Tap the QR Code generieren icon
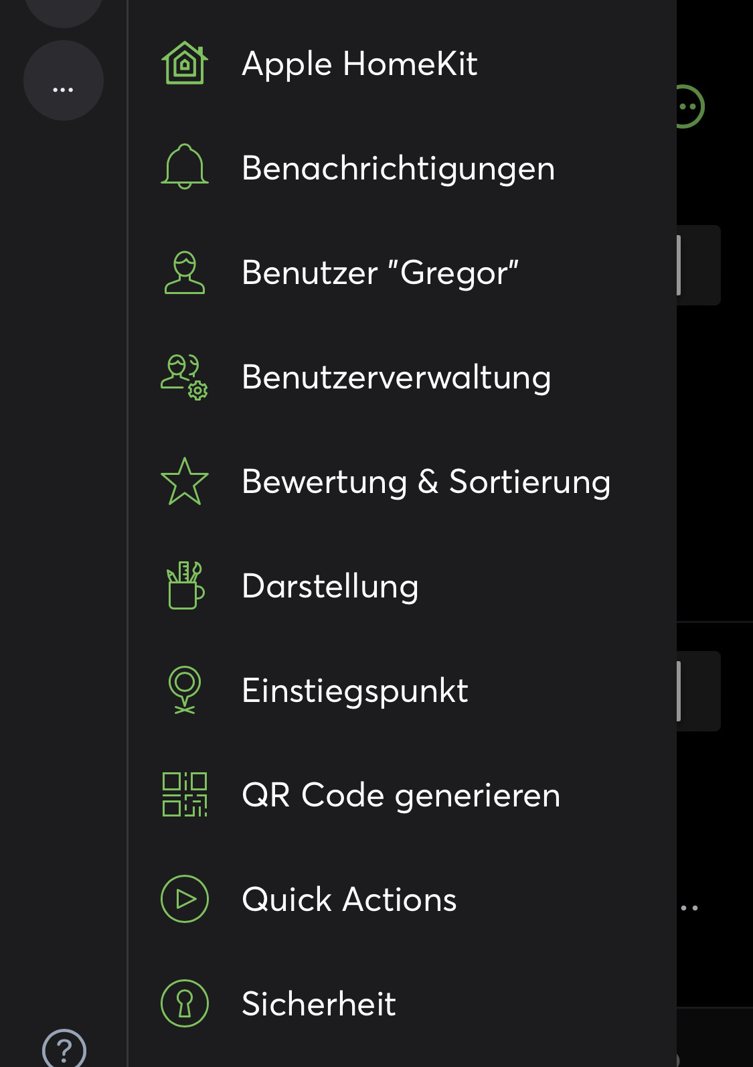The height and width of the screenshot is (1067, 753). point(184,795)
